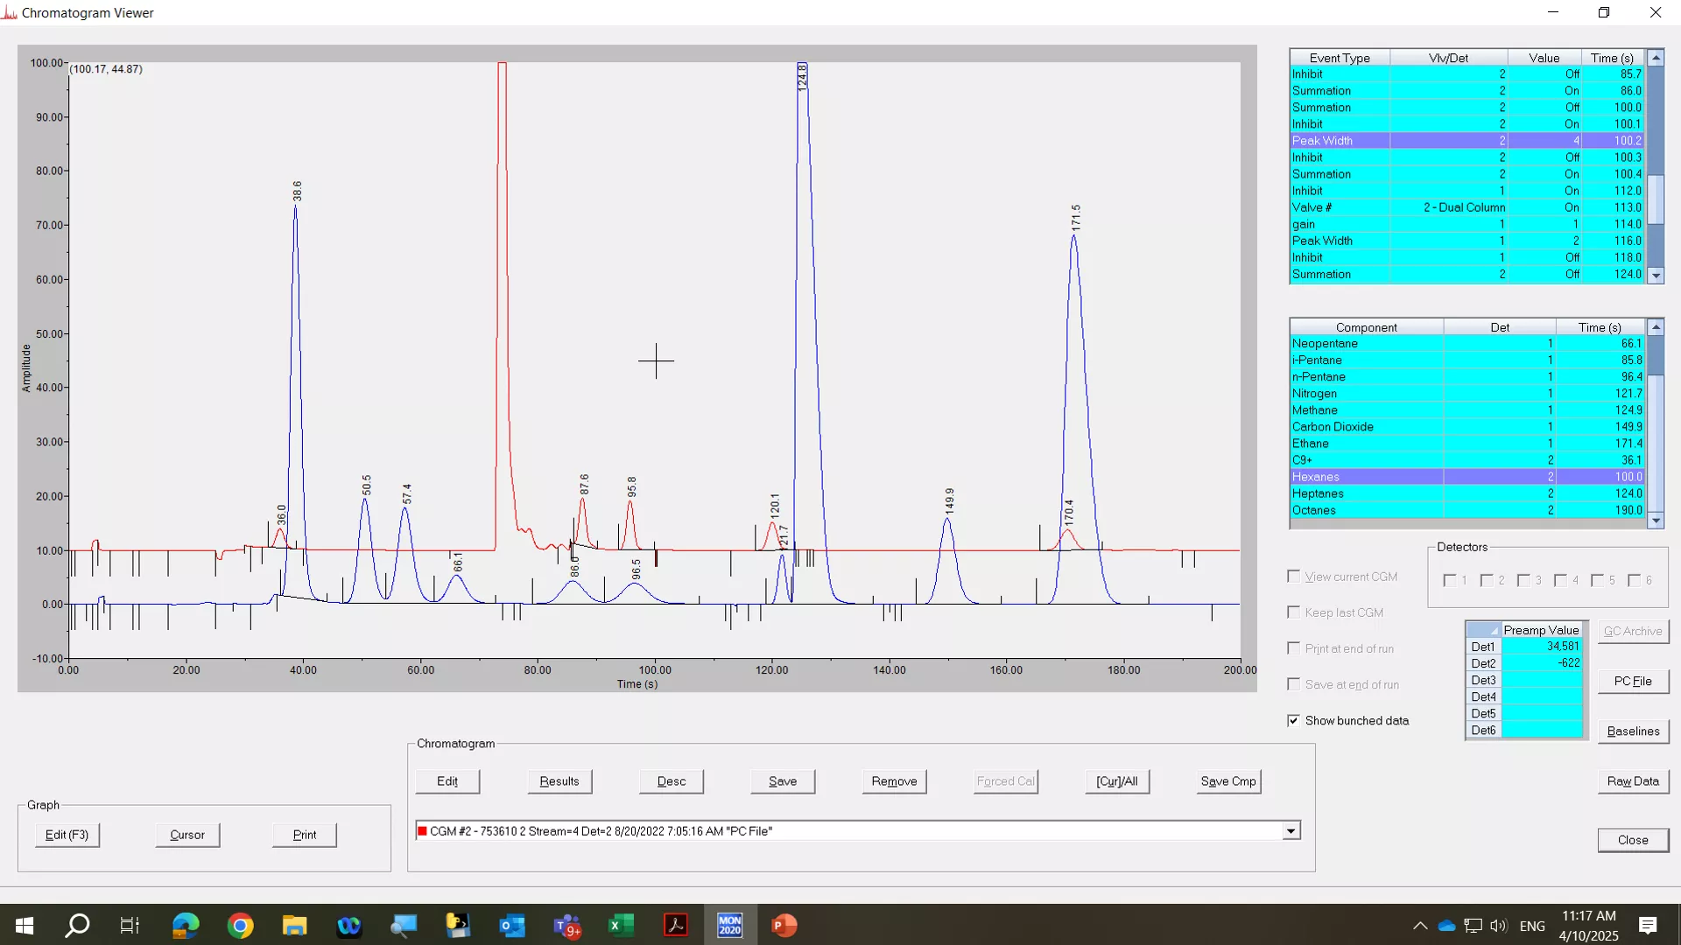Open Excel from the taskbar
The image size is (1681, 945).
click(x=622, y=925)
